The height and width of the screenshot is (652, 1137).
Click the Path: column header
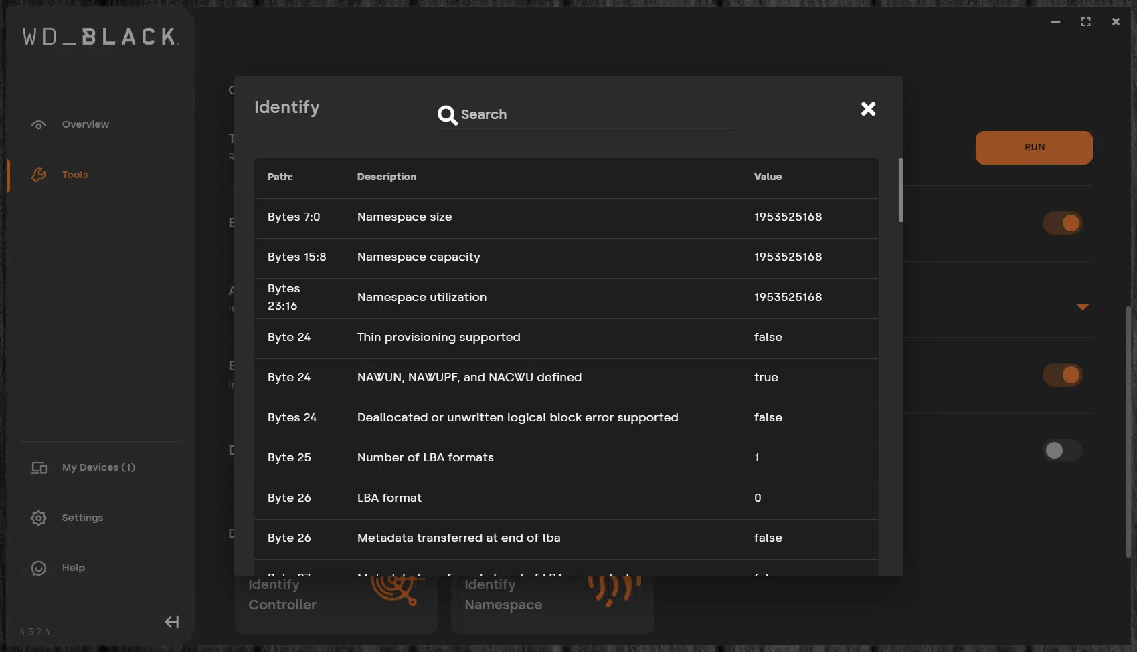tap(280, 177)
